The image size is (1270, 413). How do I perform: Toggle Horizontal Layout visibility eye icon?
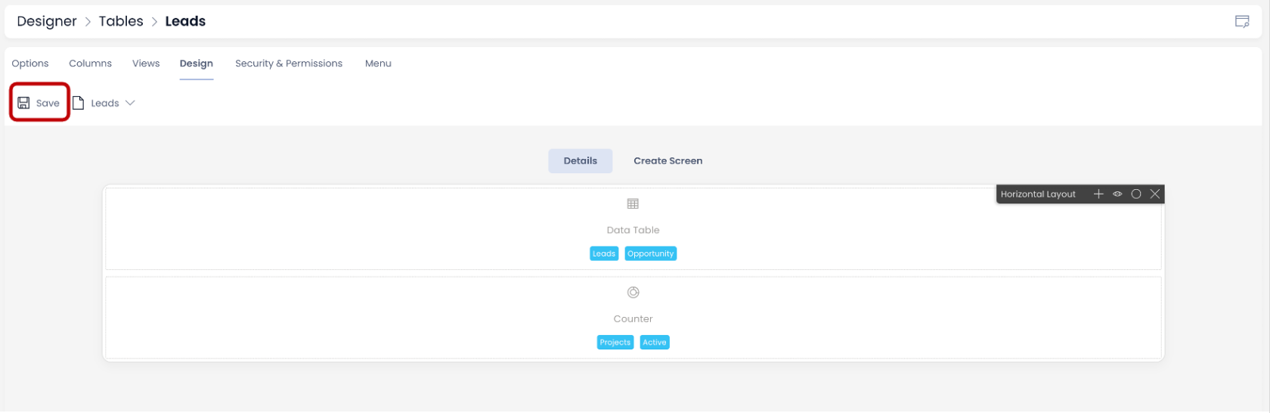click(x=1117, y=194)
